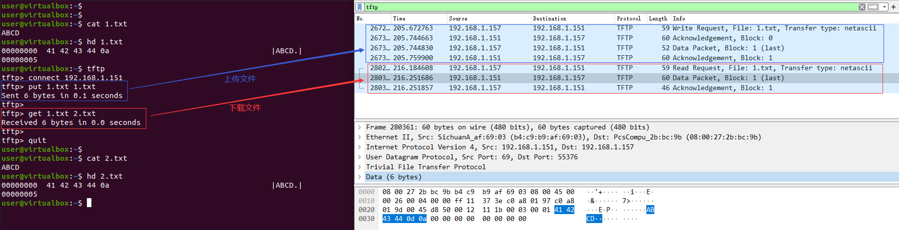This screenshot has height=230, width=899.
Task: Select packet at time 205.759900
Action: pyautogui.click(x=626, y=58)
